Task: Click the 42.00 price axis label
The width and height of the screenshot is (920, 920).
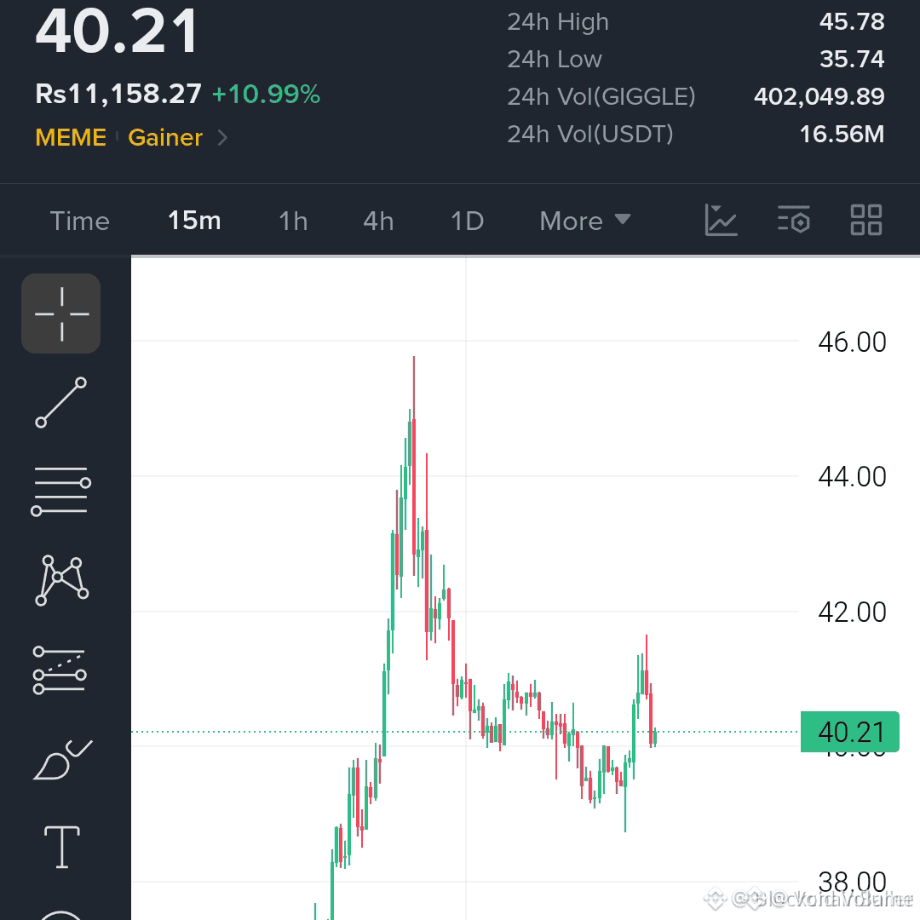Action: 852,612
